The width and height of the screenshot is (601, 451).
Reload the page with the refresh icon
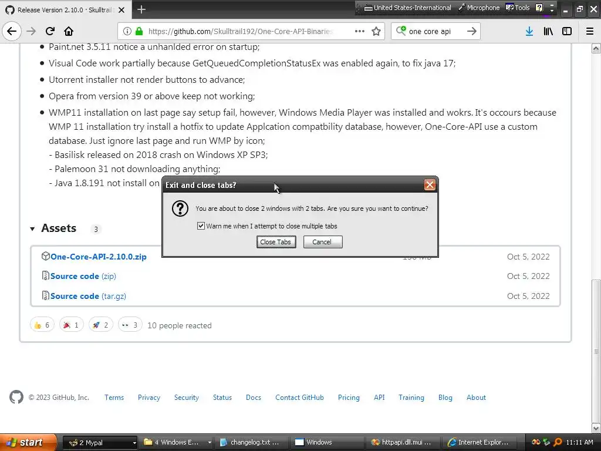pos(50,31)
